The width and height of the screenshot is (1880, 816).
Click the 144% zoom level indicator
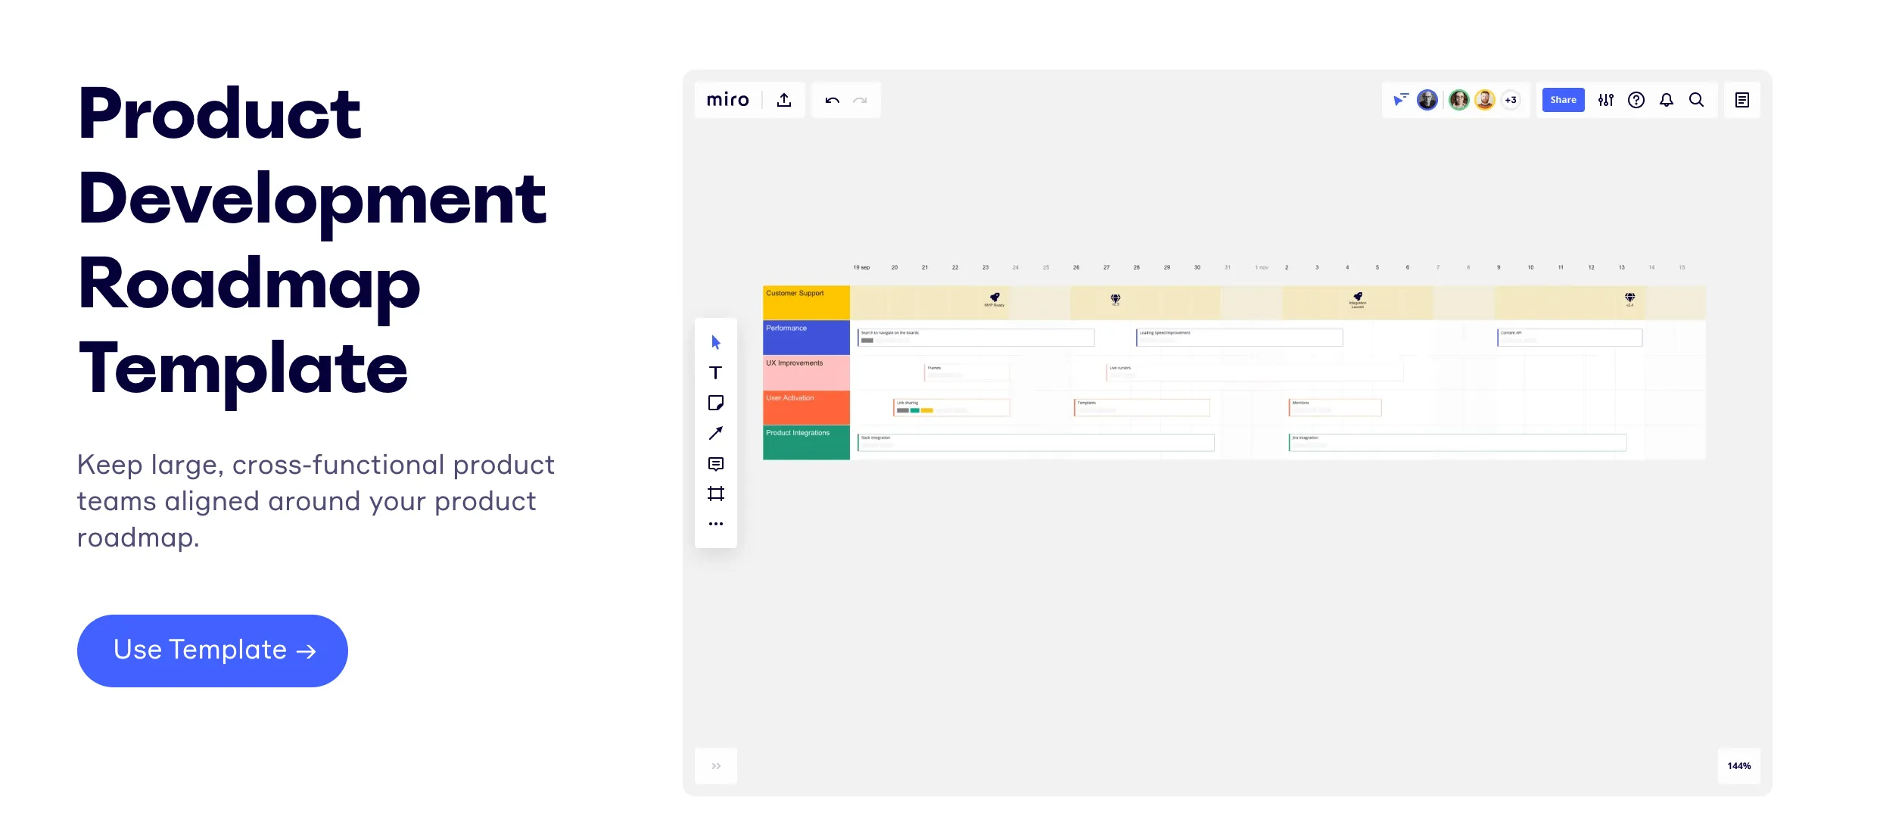tap(1739, 766)
